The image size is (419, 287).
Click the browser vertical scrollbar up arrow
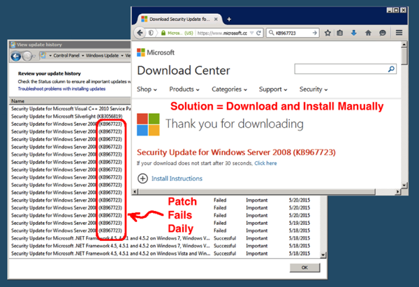click(x=404, y=45)
